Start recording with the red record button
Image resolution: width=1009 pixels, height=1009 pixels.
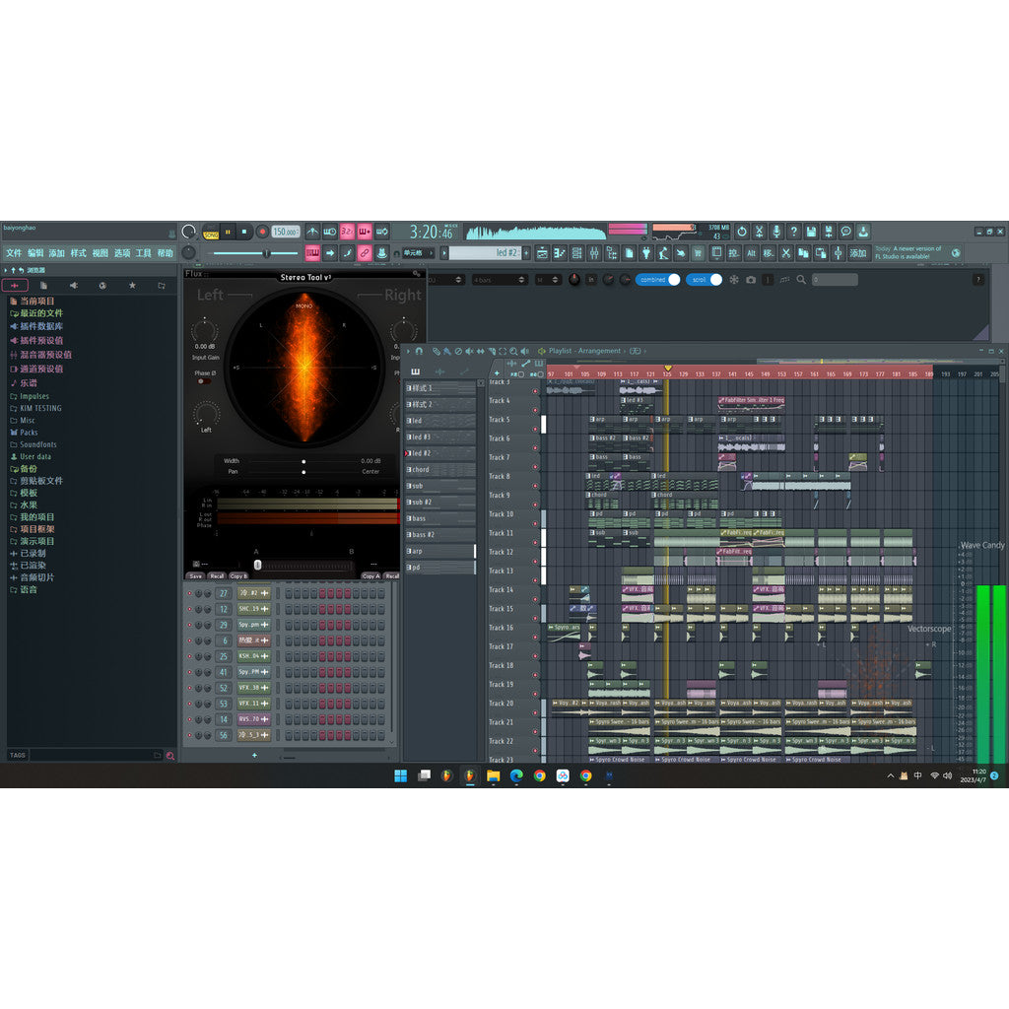pyautogui.click(x=262, y=232)
